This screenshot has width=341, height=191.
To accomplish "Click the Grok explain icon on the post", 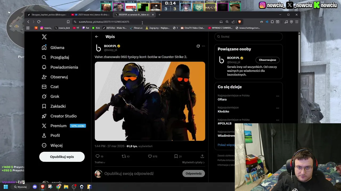I will click(x=198, y=46).
